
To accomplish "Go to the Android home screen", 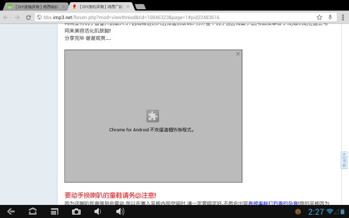I will click(x=33, y=211).
